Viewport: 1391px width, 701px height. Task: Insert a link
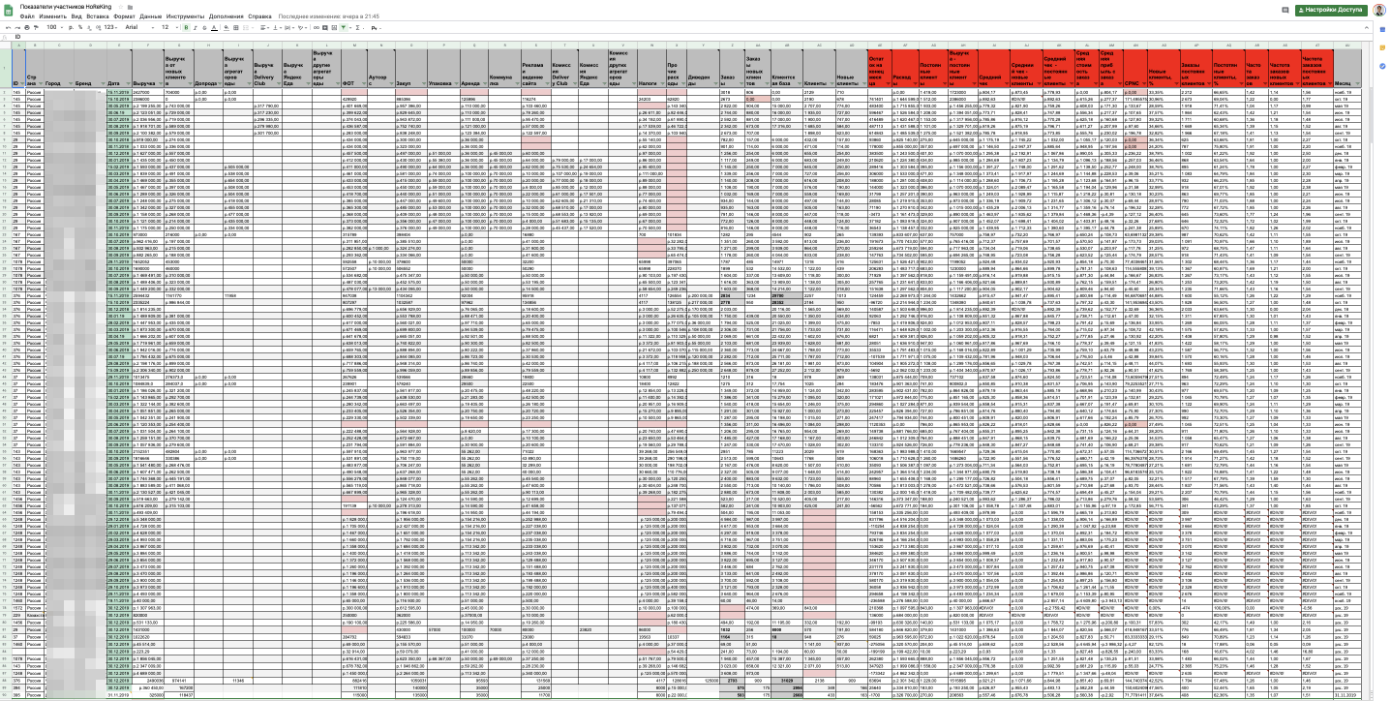click(x=316, y=27)
